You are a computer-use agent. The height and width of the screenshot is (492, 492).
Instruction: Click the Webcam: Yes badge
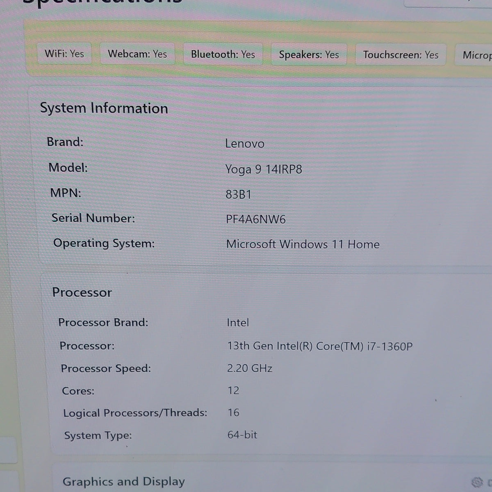point(137,54)
